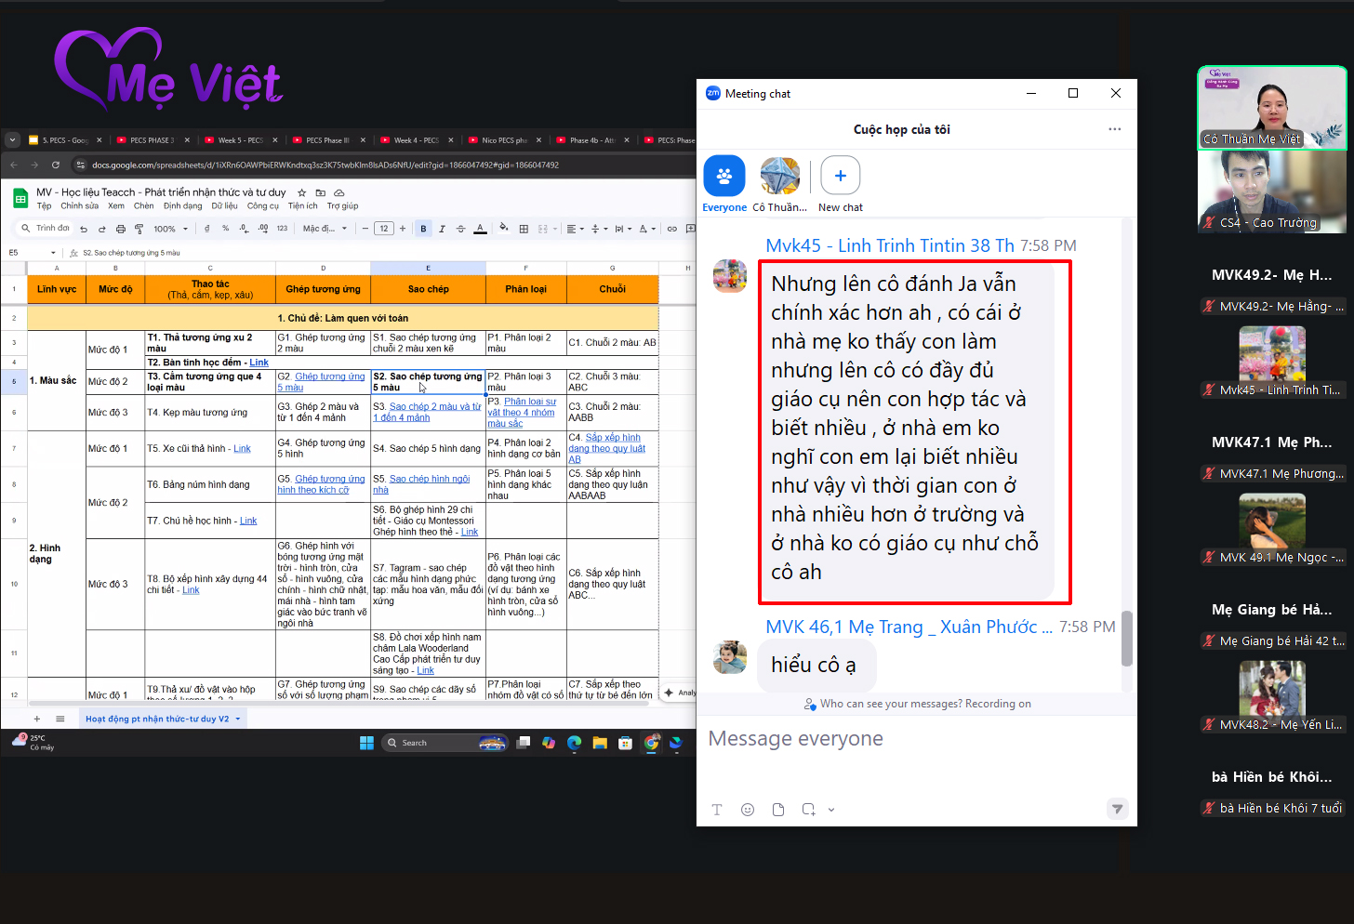The height and width of the screenshot is (924, 1354).
Task: Click the cell borders icon
Action: [x=524, y=229]
